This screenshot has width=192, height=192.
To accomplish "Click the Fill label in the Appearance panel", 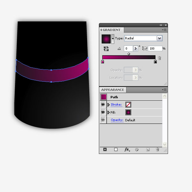I will [113, 112].
